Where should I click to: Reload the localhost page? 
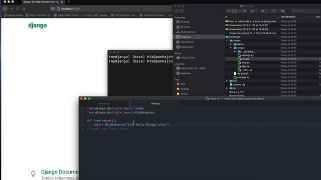tap(18, 9)
